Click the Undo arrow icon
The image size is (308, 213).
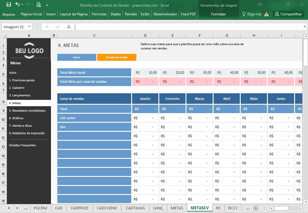[17, 4]
